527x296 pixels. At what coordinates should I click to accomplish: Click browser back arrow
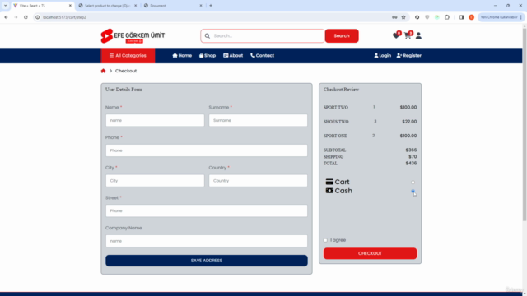(x=6, y=17)
